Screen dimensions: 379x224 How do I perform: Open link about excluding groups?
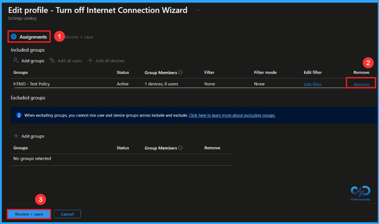coord(232,115)
